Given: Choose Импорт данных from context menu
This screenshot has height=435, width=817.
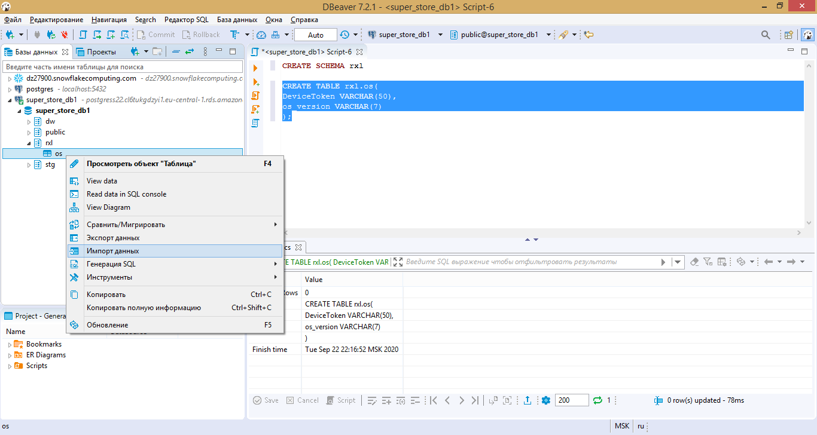Looking at the screenshot, I should click(175, 251).
